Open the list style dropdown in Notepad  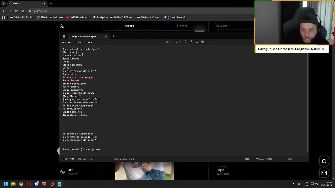(x=178, y=42)
